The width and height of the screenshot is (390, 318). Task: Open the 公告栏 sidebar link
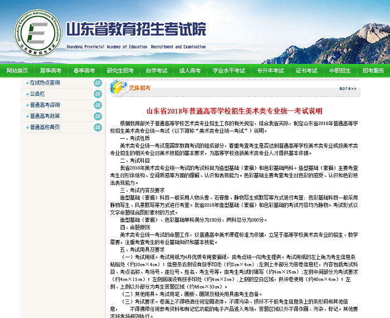point(37,94)
